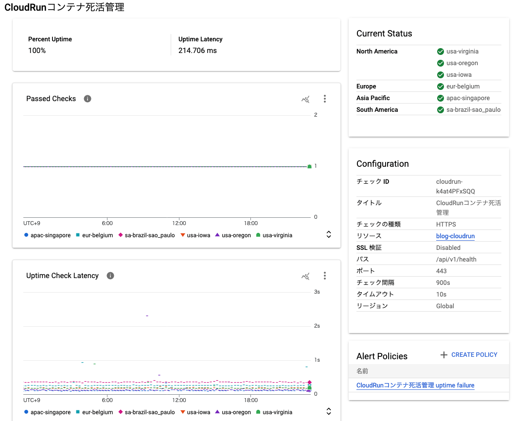
Task: Click the apac-singapore green status checkmark
Action: (x=441, y=98)
